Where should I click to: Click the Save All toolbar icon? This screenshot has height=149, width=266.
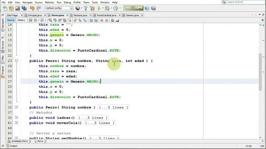coord(24,8)
